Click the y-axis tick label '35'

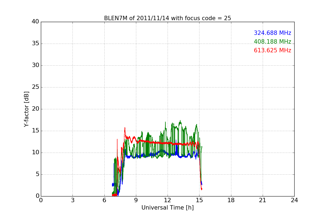pos(35,44)
